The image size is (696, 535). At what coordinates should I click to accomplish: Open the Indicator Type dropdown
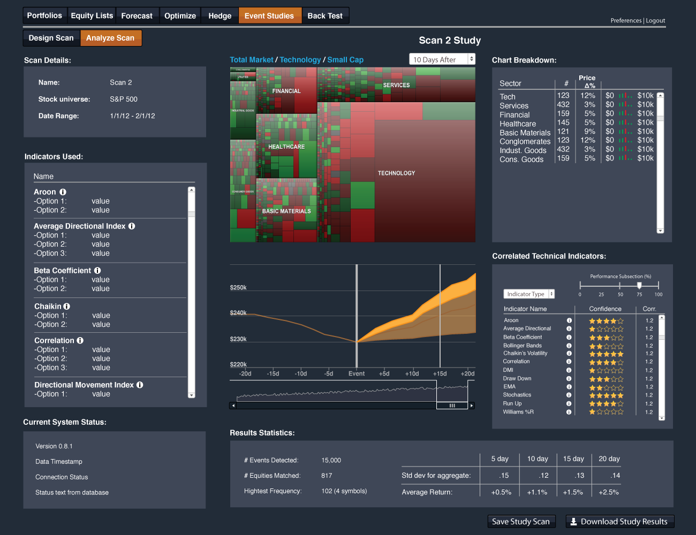(x=529, y=294)
